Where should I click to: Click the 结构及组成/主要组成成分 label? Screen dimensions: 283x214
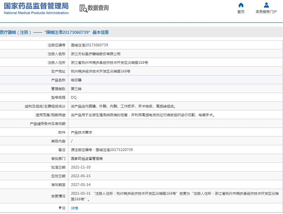[x=45, y=106]
